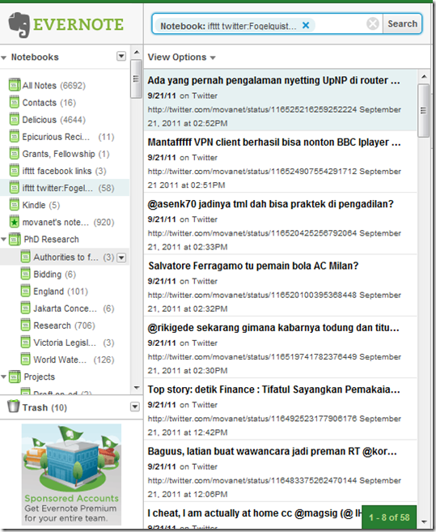
Task: Open the Salvatore Ferragamo note
Action: click(x=281, y=286)
